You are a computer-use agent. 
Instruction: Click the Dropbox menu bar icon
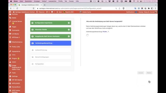(x=109, y=1)
